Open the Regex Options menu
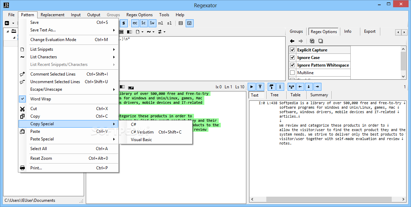The image size is (411, 207). 140,15
